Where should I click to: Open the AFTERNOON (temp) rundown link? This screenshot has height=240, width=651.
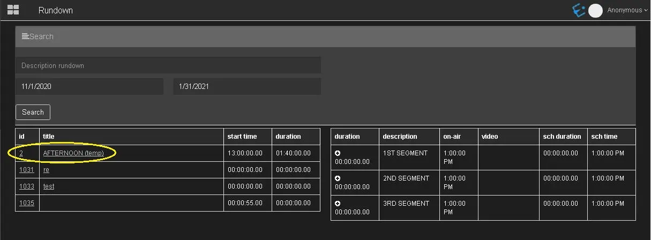[x=73, y=153]
